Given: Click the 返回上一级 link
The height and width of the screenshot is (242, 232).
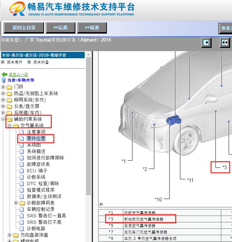Looking at the screenshot, I should 18,74.
